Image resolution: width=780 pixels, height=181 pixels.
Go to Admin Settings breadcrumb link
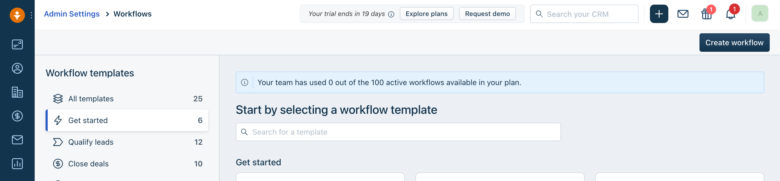[x=72, y=14]
